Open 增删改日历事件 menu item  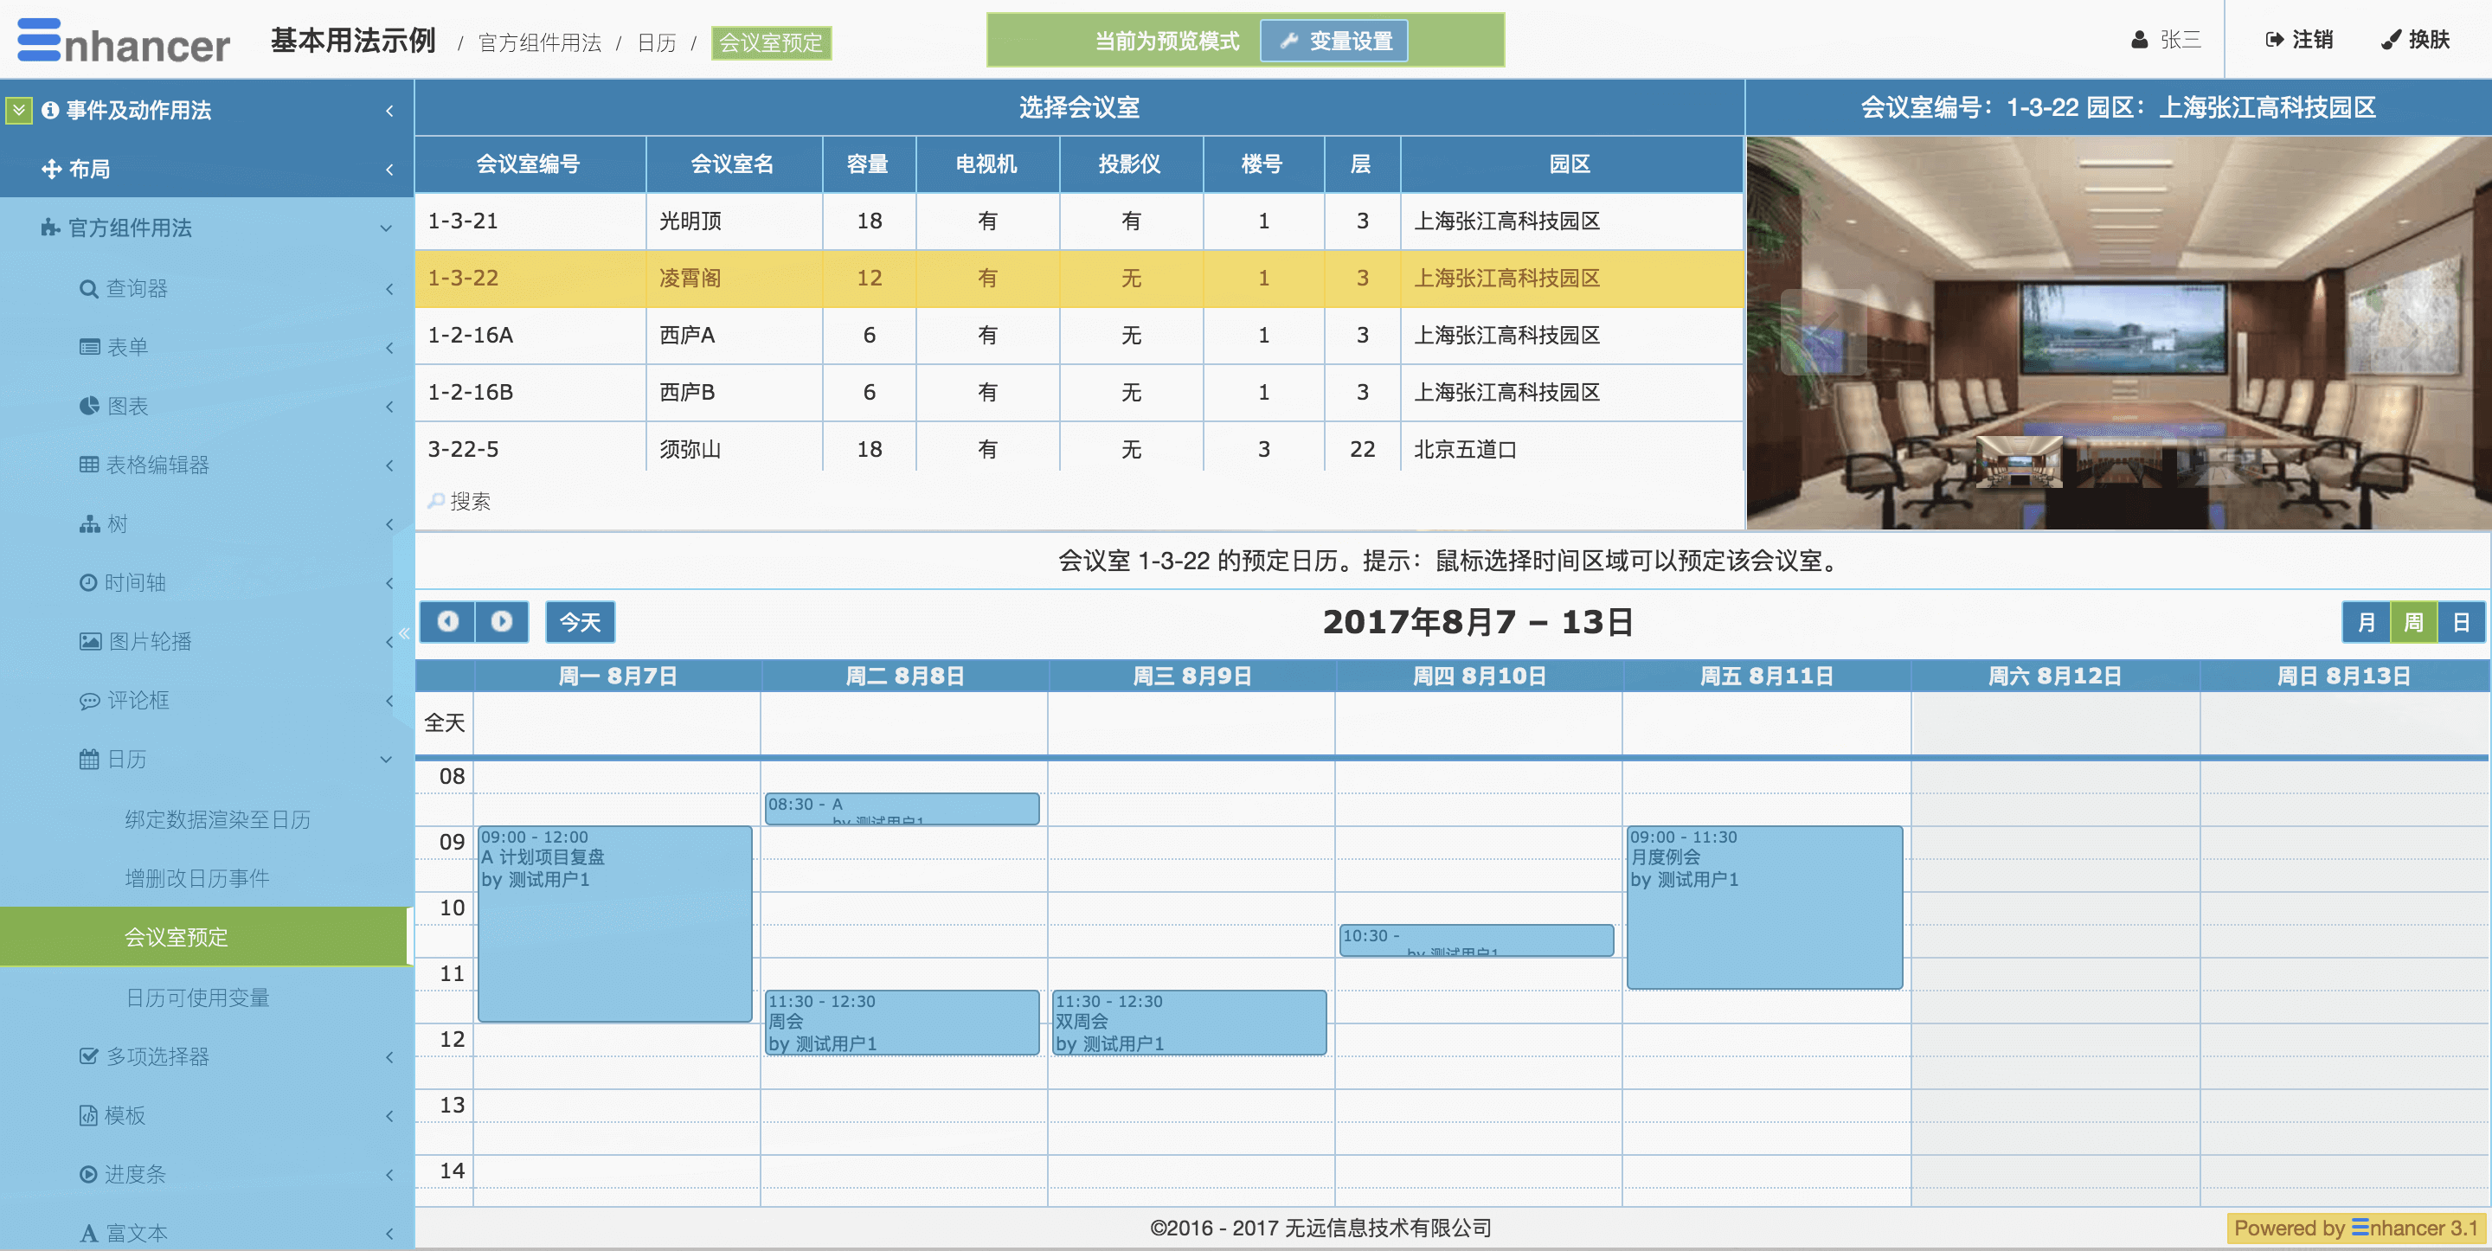point(196,878)
